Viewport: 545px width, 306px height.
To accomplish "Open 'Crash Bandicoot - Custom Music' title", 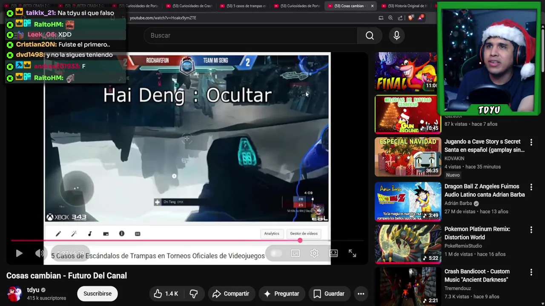I will tap(477, 275).
